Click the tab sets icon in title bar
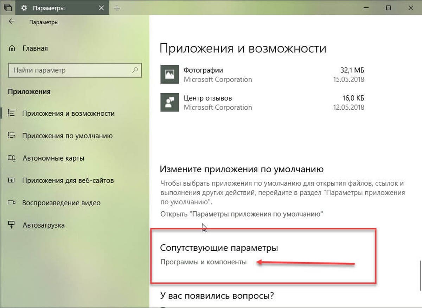This screenshot has width=422, height=308. [8, 8]
